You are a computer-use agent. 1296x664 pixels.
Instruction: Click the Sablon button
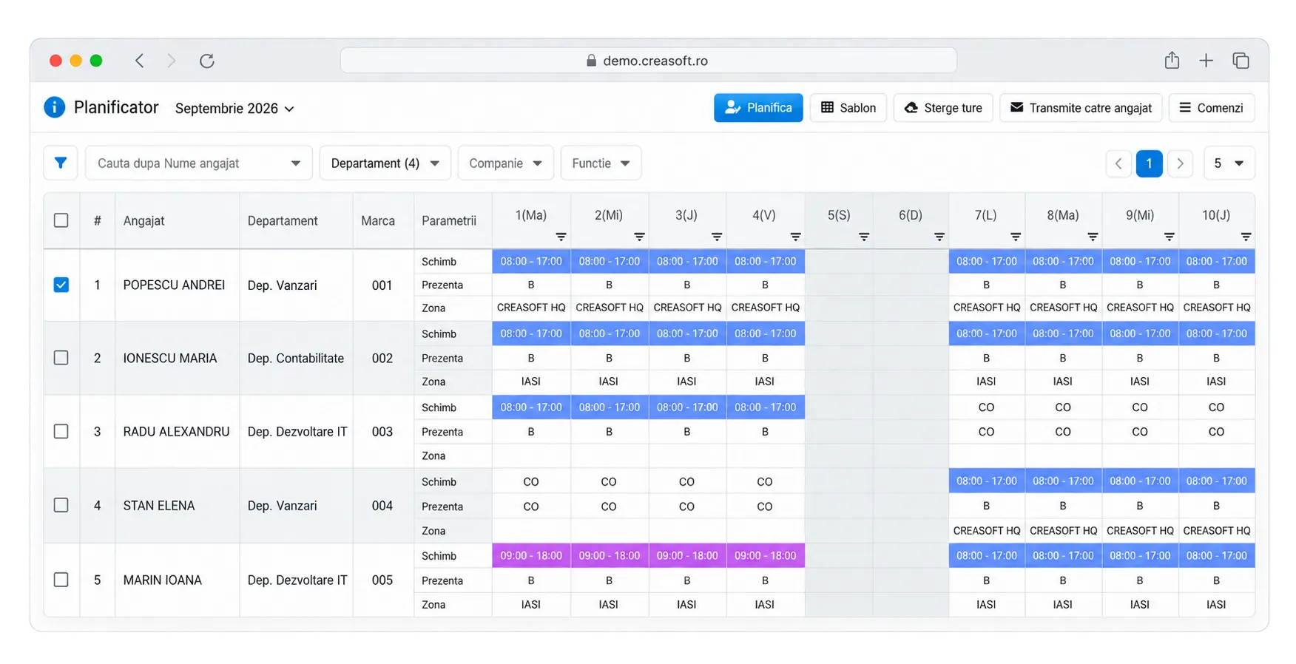[848, 108]
